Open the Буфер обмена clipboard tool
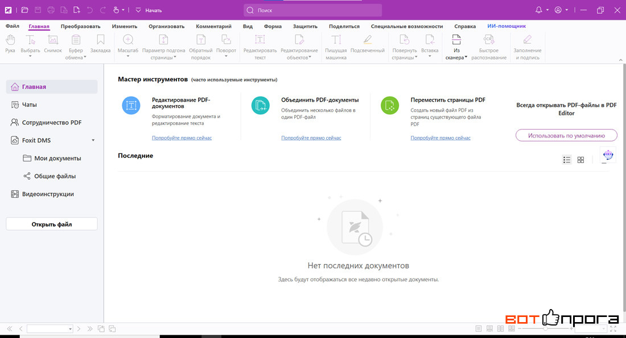This screenshot has width=626, height=338. (x=76, y=47)
